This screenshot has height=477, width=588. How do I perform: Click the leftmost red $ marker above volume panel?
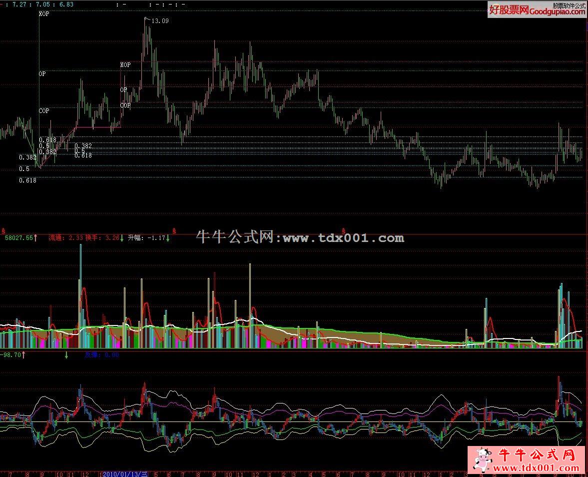[x=3, y=231]
